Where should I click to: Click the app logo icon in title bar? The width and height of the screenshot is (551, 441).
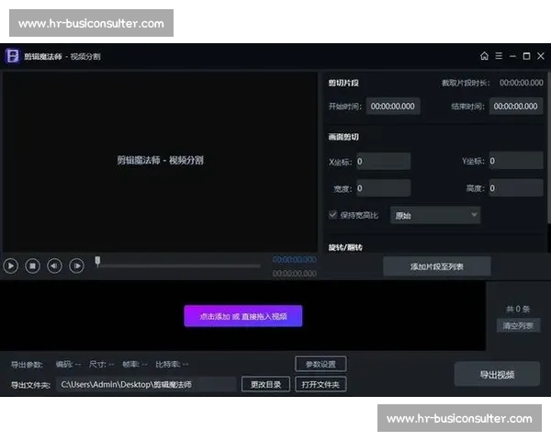(x=13, y=56)
